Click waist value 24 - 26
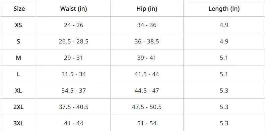 click(x=73, y=25)
